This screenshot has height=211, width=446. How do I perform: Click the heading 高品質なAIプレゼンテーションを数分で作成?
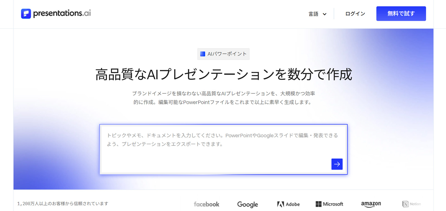point(224,74)
